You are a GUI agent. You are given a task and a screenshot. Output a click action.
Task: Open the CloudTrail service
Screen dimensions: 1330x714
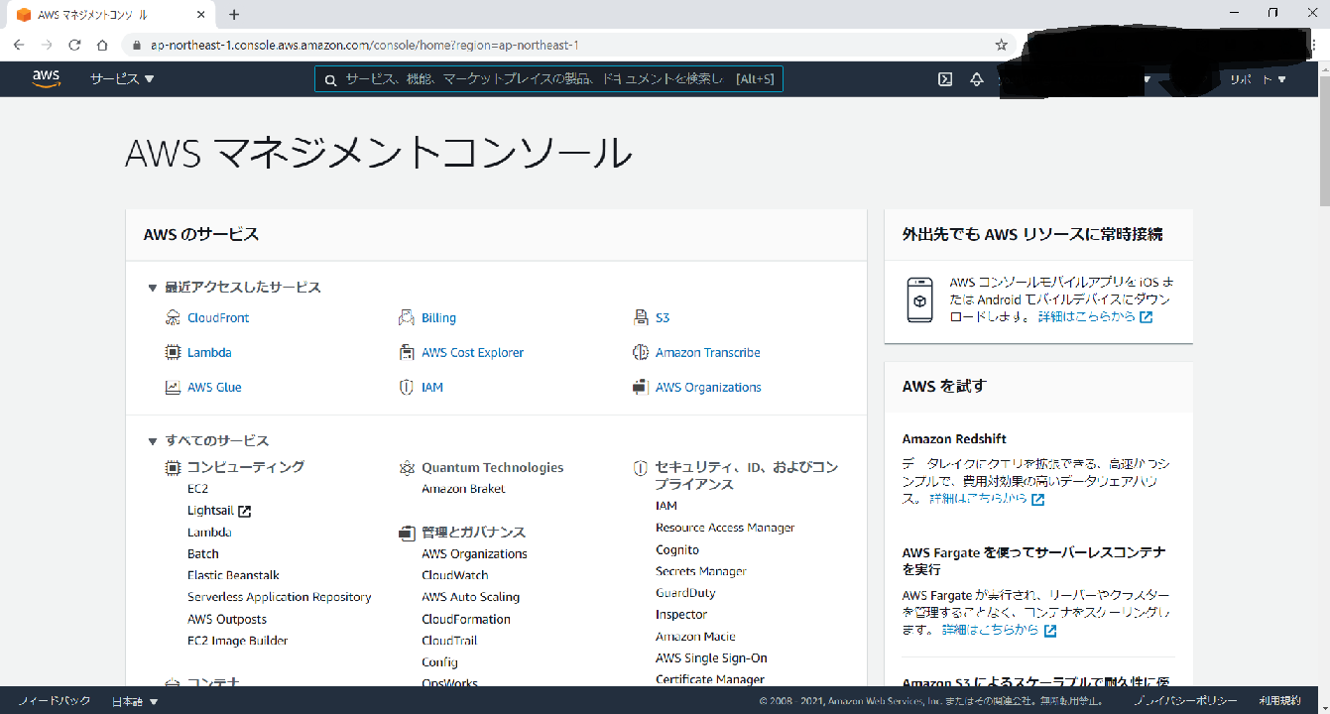449,641
